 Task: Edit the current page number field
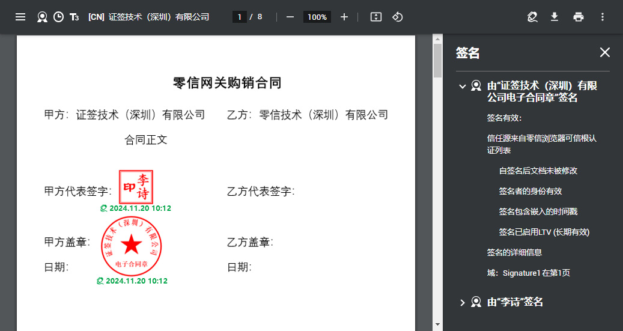[240, 17]
